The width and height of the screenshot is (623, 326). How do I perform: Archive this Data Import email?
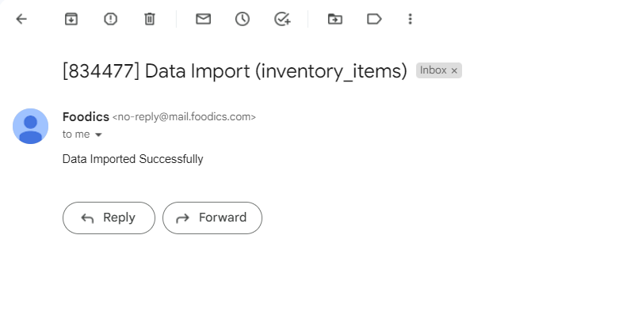coord(71,19)
